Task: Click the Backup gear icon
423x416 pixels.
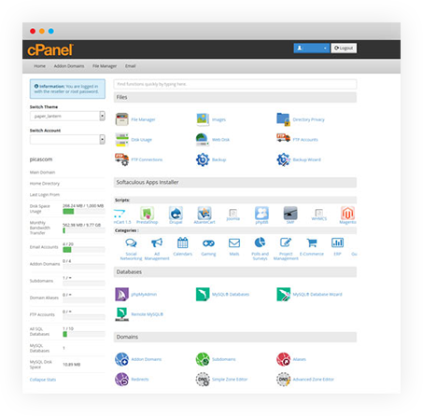Action: (203, 159)
